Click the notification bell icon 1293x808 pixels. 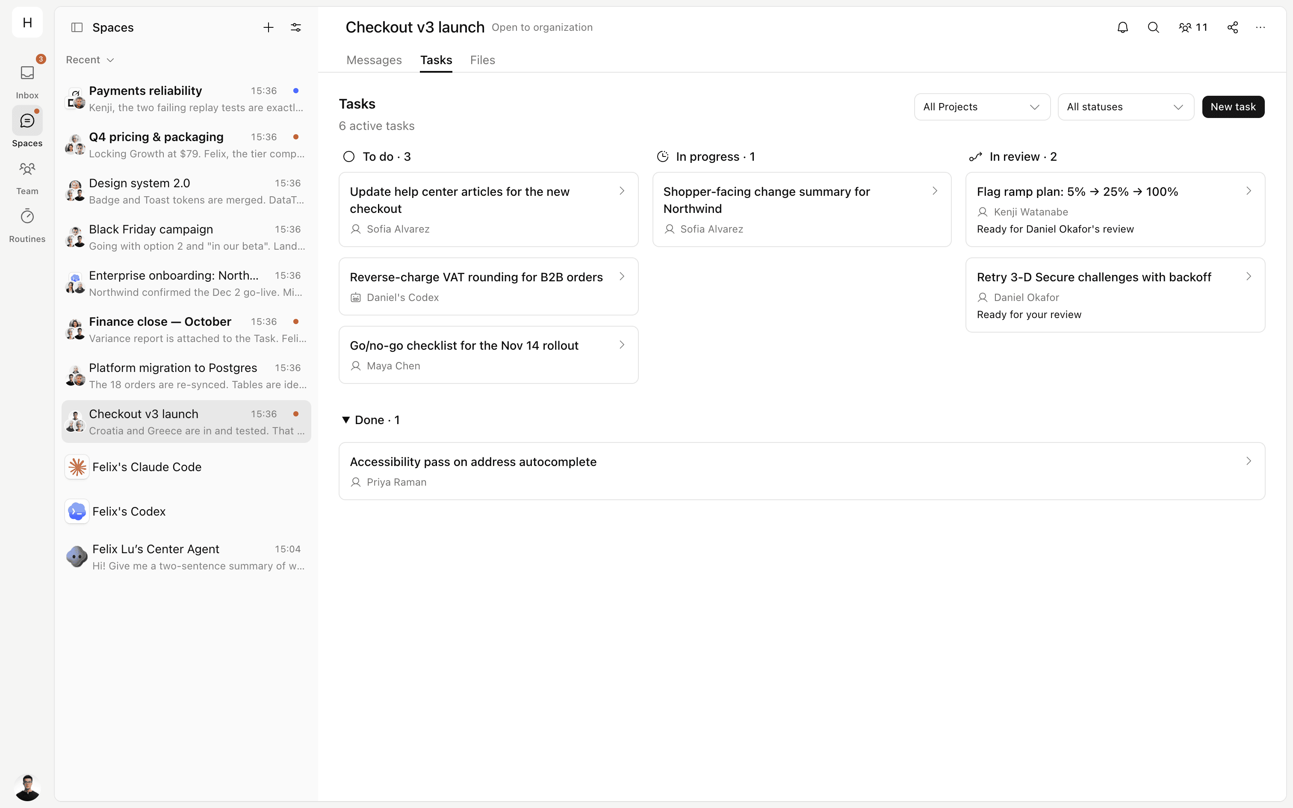[1122, 27]
